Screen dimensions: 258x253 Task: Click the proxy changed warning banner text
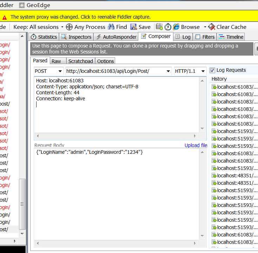coord(80,17)
